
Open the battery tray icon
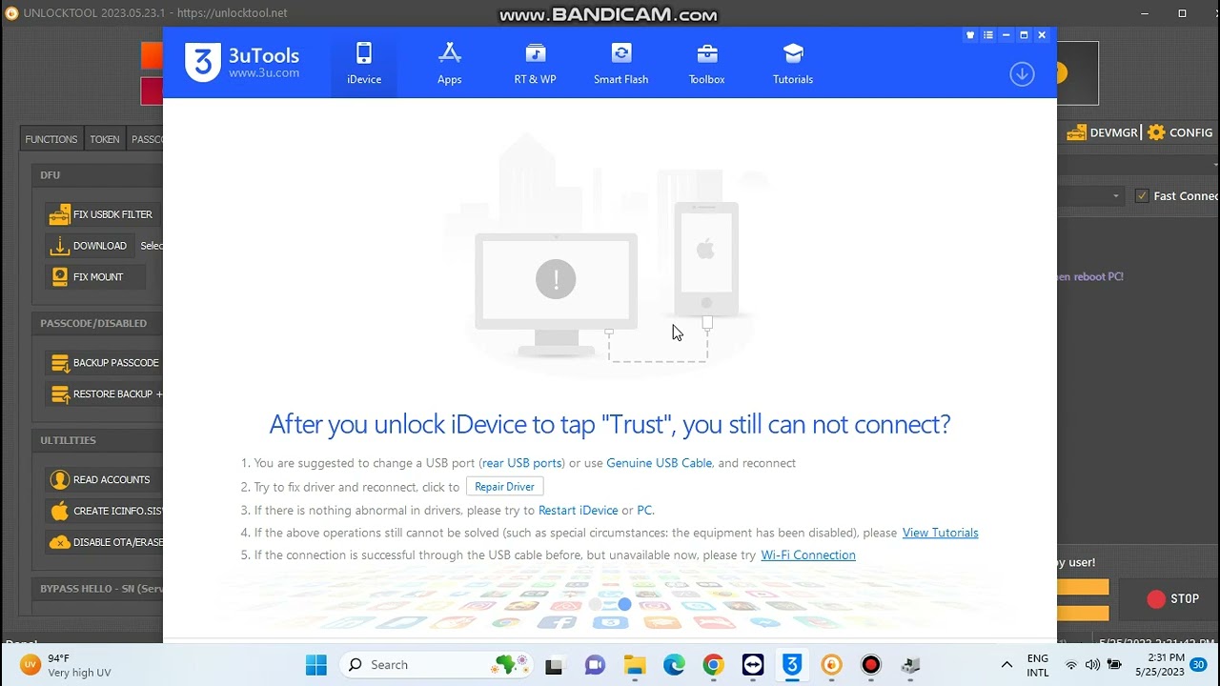1113,665
